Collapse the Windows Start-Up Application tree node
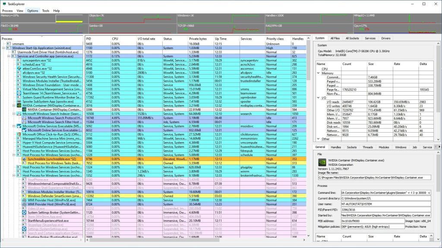This screenshot has height=248, width=442. tap(3, 48)
